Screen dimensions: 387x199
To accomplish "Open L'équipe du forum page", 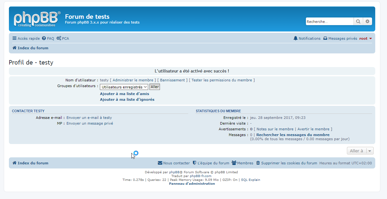I will [x=211, y=163].
